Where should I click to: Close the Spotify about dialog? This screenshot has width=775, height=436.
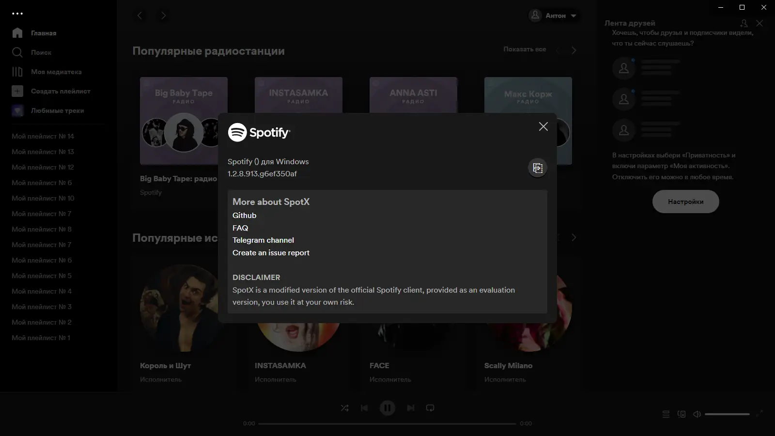point(543,126)
